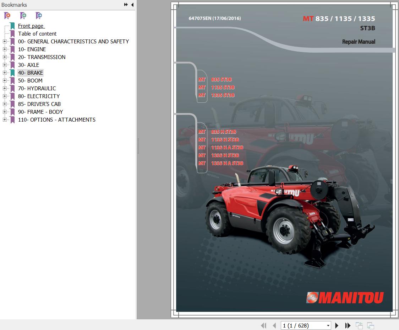
Task: Select the 30- AXLE bookmark
Action: click(x=28, y=65)
